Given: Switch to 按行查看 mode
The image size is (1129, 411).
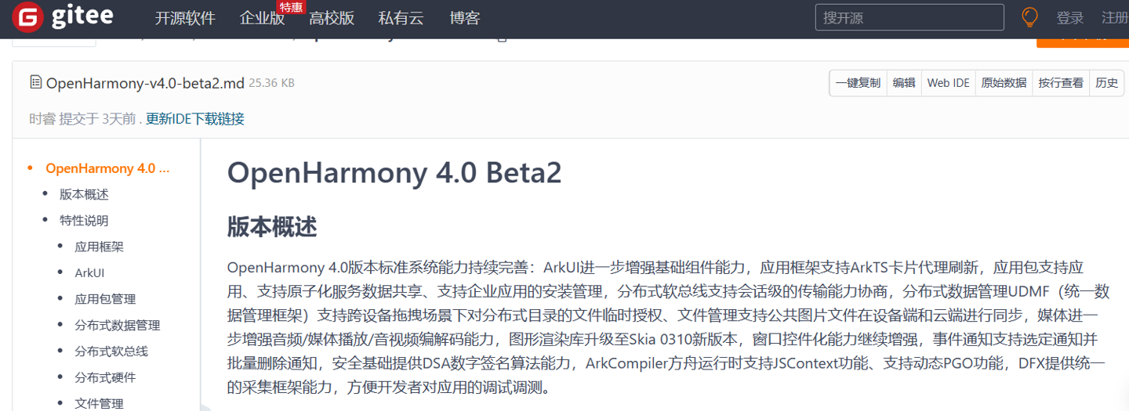Looking at the screenshot, I should point(1061,83).
